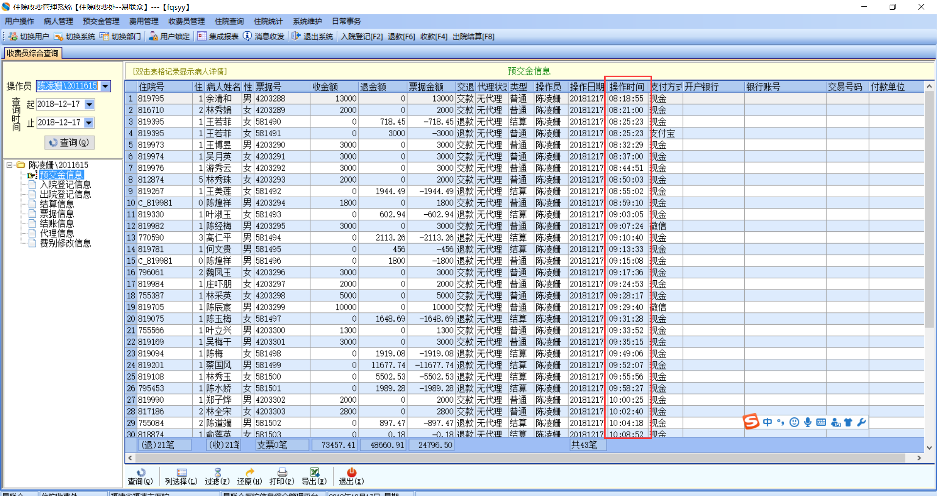Expand the start date 起 dropdown
The width and height of the screenshot is (937, 496).
point(89,104)
